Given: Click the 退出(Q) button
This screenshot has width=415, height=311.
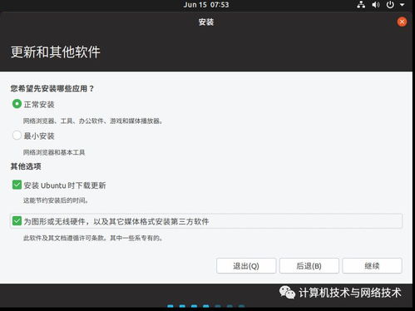Looking at the screenshot, I should coord(246,266).
